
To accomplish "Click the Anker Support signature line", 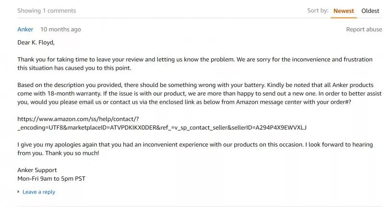I will pos(37,170).
